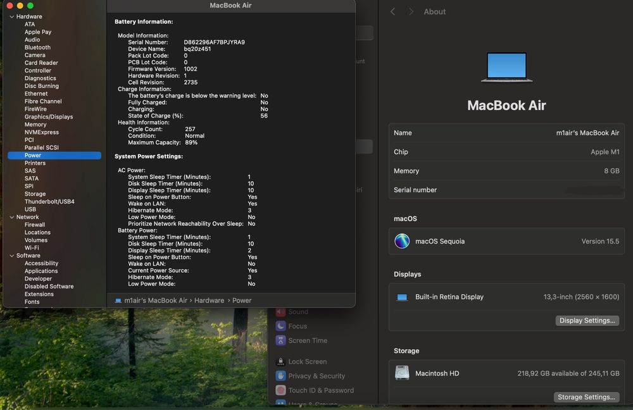Select Ethernet in Hardware list
Image resolution: width=633 pixels, height=410 pixels.
pos(36,94)
